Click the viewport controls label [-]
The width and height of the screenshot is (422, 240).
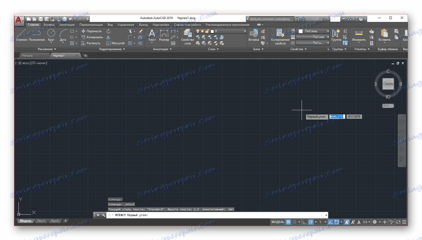point(17,63)
